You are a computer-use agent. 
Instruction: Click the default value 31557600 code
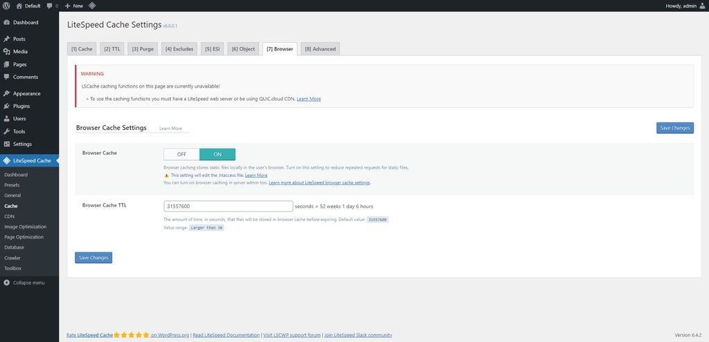pos(377,219)
